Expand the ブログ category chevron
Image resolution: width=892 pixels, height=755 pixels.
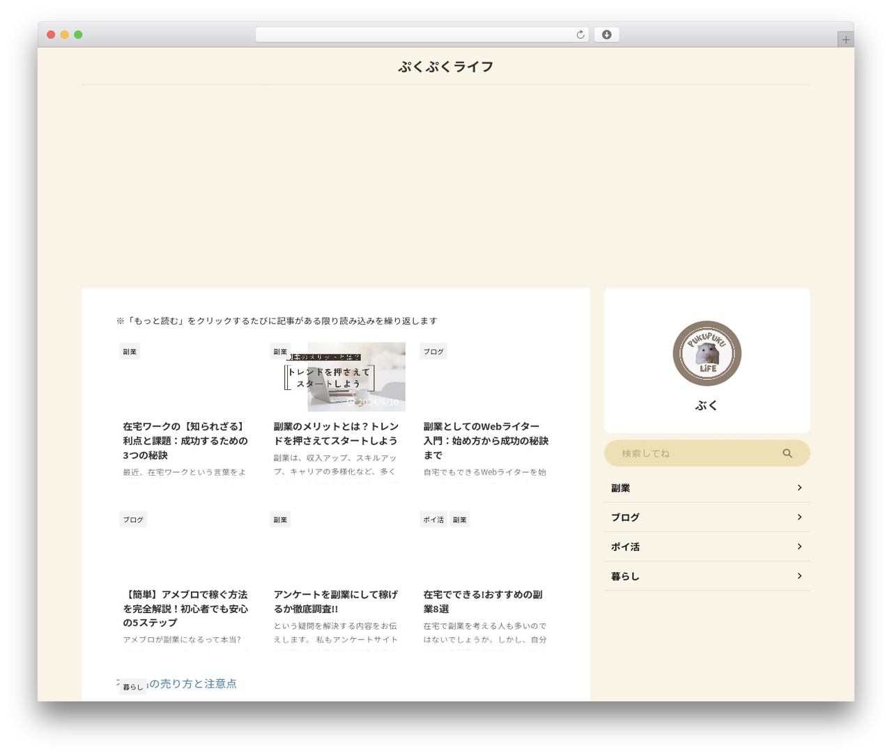click(799, 517)
